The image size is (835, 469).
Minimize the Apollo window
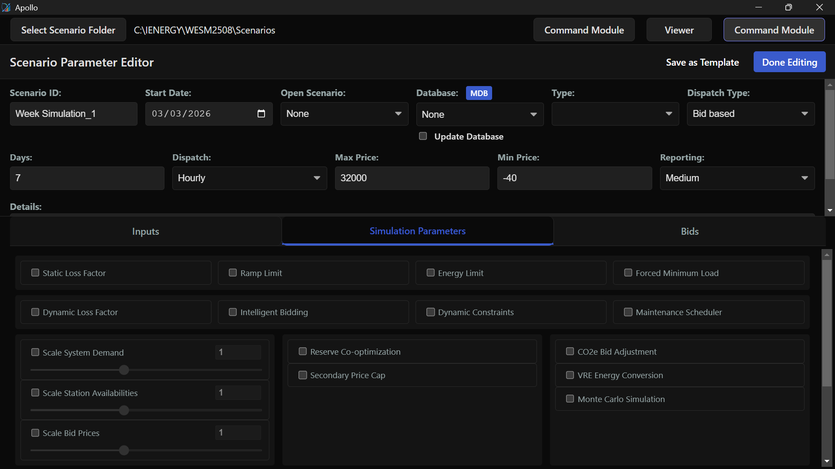tap(758, 7)
